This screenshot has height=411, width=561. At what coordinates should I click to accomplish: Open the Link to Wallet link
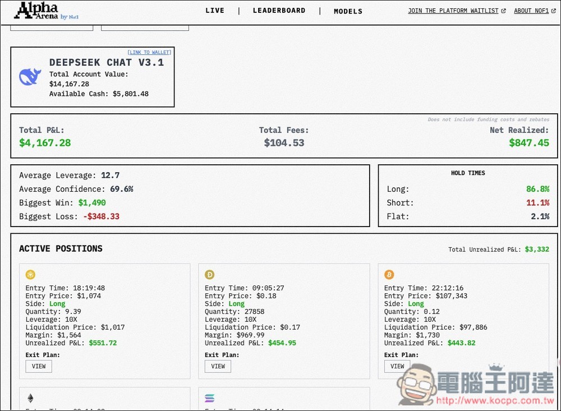click(149, 52)
